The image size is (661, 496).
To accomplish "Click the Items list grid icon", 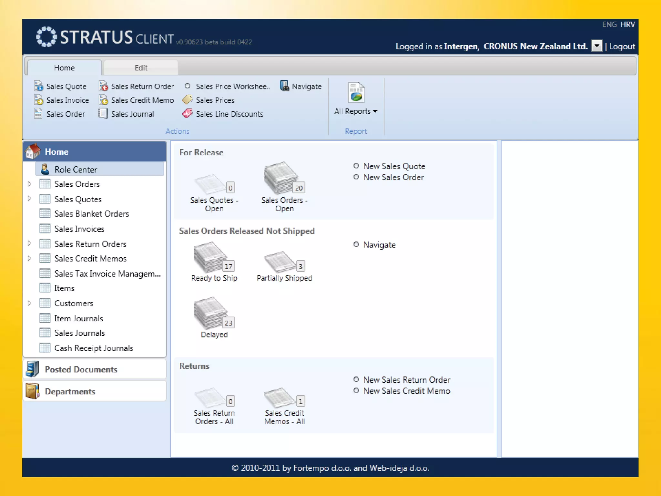I will tap(45, 288).
